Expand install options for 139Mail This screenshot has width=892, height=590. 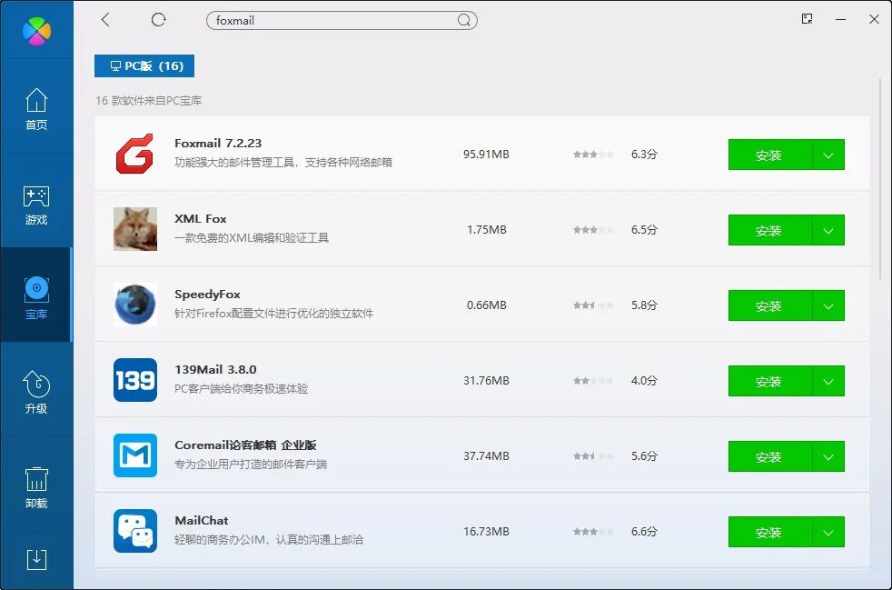coord(828,381)
